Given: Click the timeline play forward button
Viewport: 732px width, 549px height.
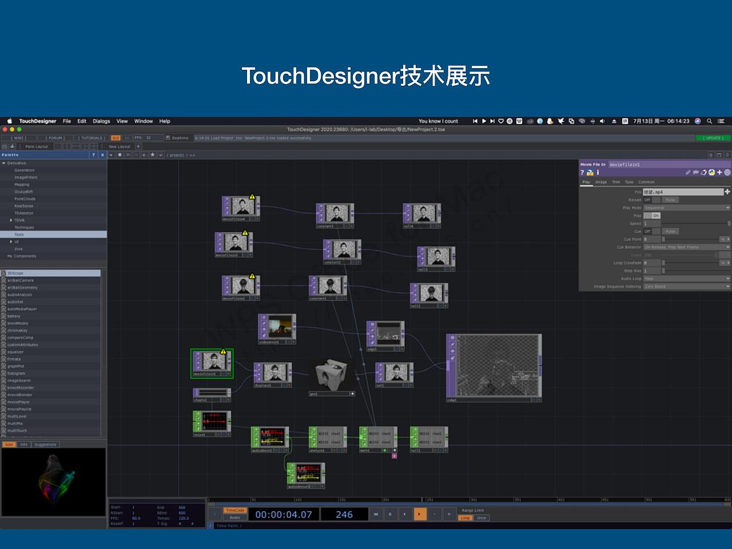Looking at the screenshot, I should (419, 514).
